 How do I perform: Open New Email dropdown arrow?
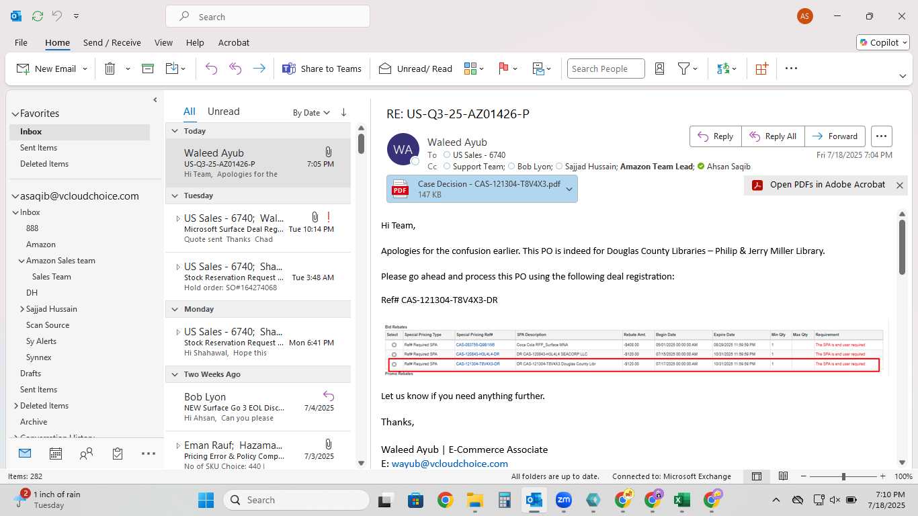[x=85, y=69]
